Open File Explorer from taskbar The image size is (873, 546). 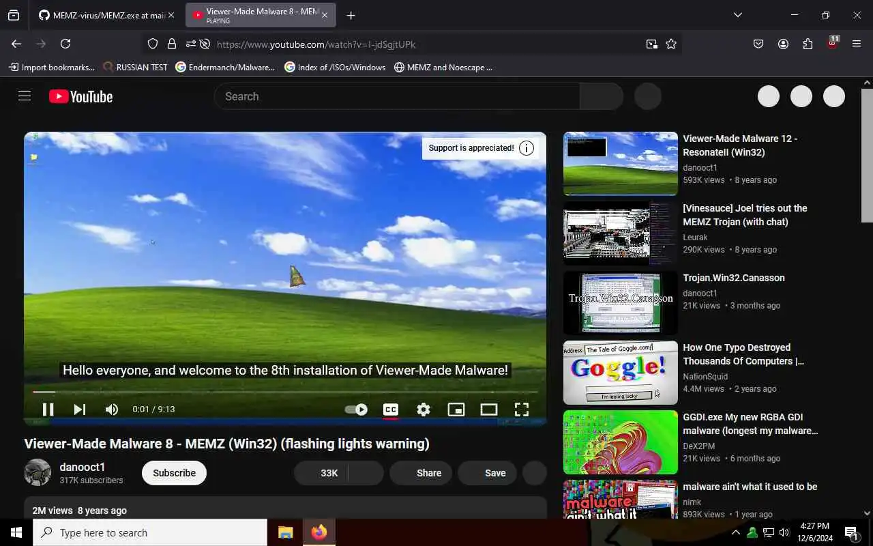(x=285, y=532)
